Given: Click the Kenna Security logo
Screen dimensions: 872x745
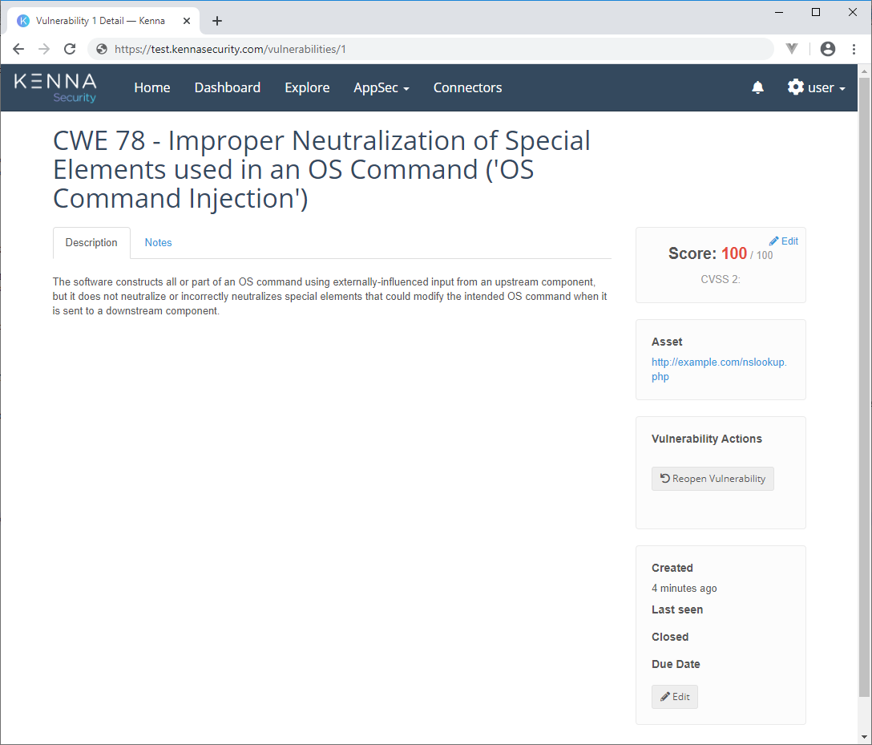Looking at the screenshot, I should (x=55, y=87).
